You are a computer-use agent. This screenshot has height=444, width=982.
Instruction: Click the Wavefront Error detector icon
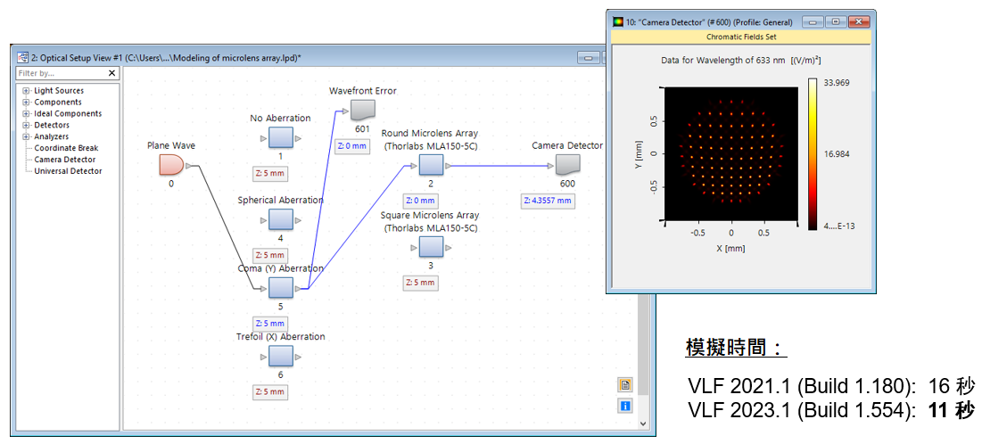pos(362,111)
